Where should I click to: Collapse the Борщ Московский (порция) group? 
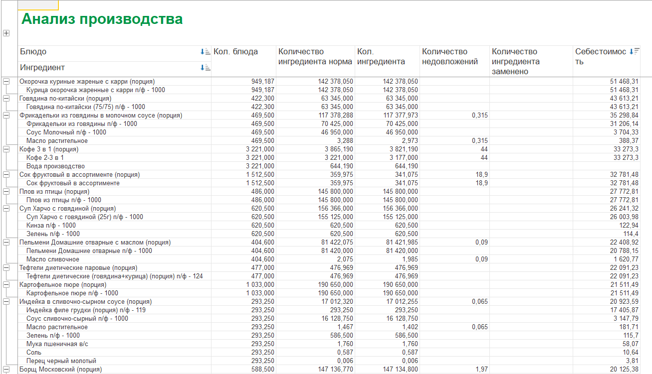[x=6, y=370]
